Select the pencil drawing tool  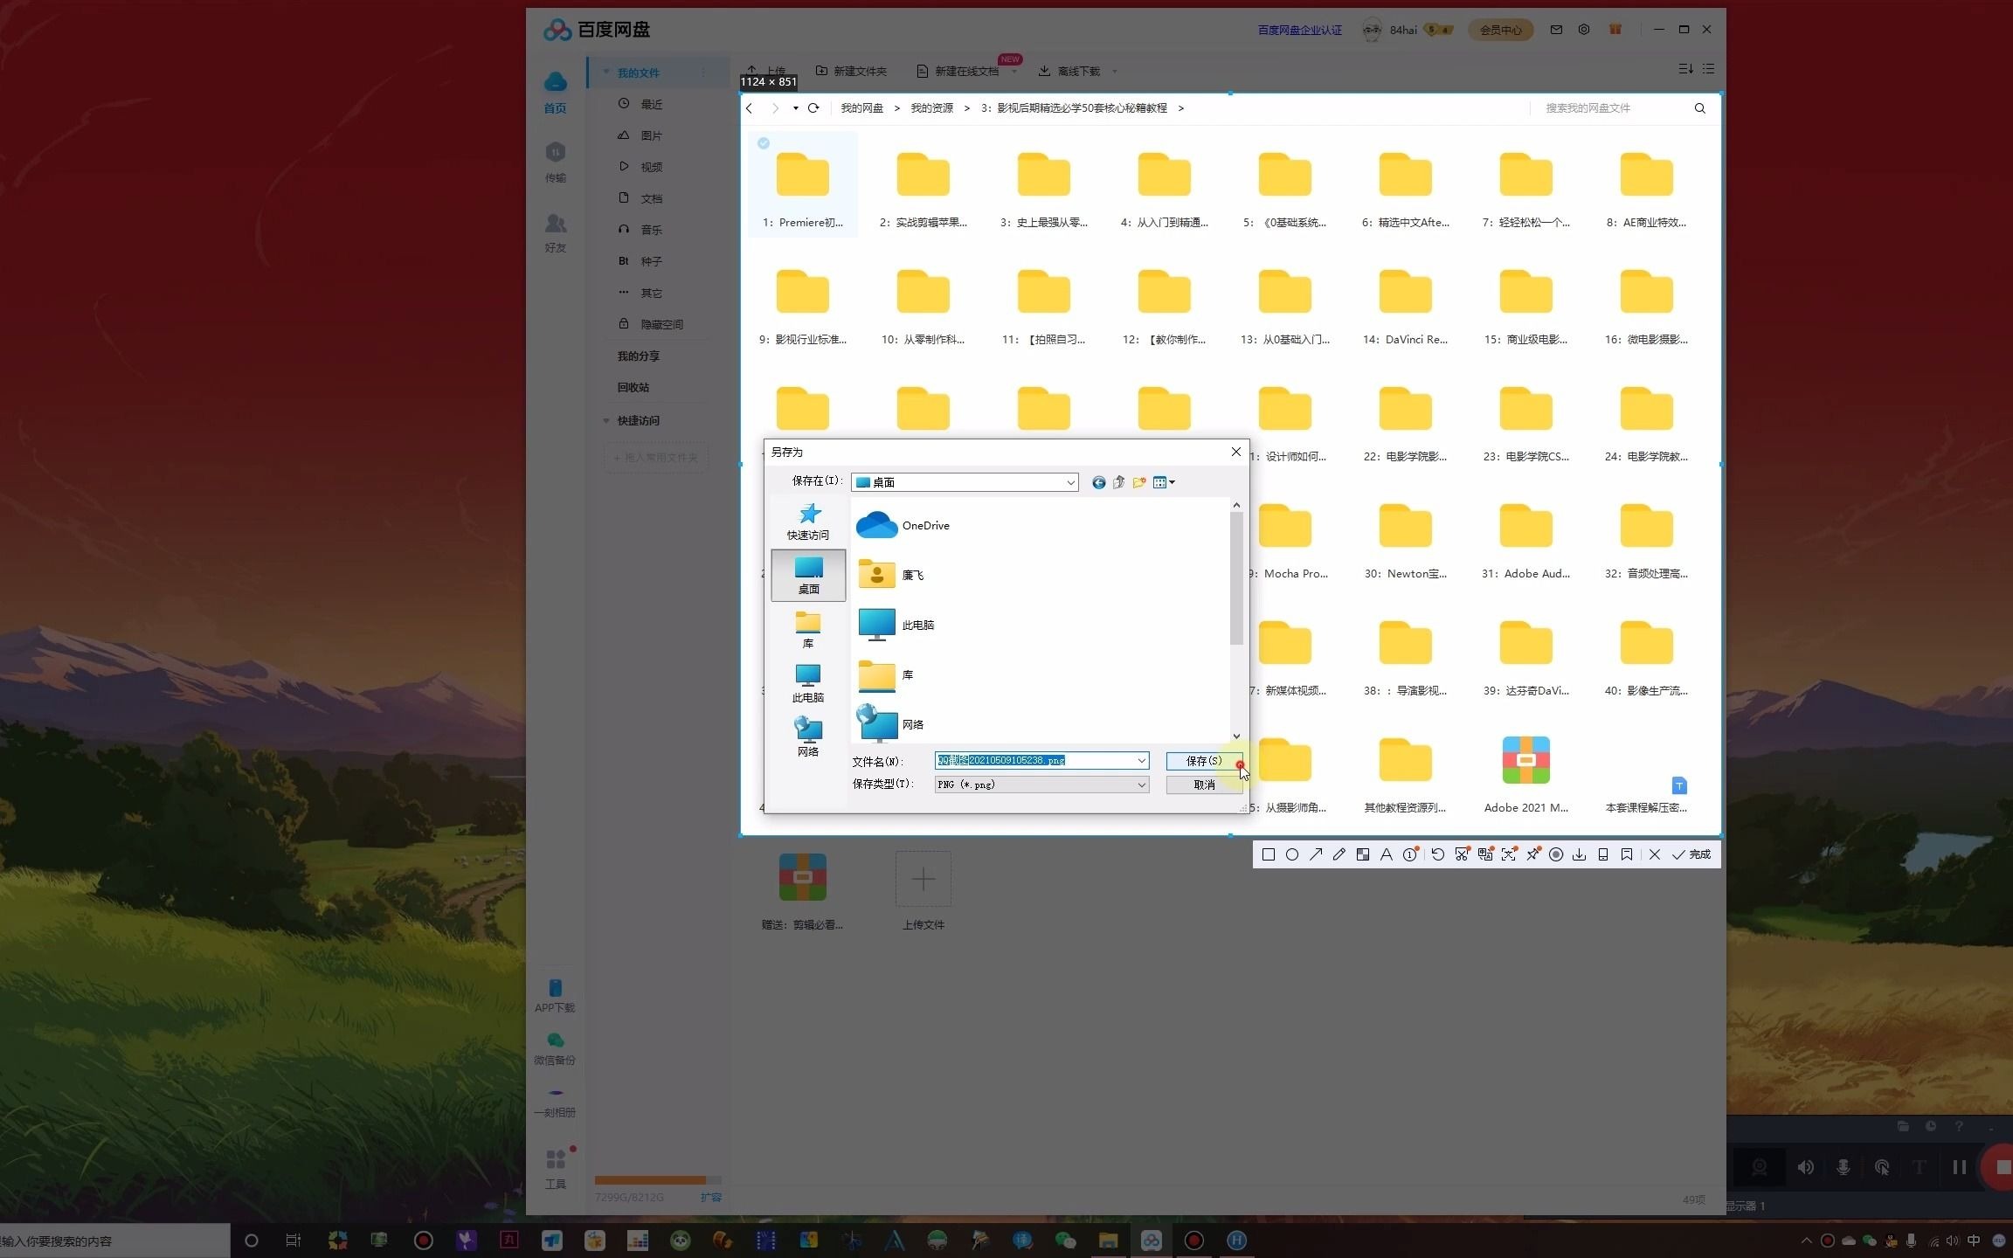click(x=1339, y=854)
